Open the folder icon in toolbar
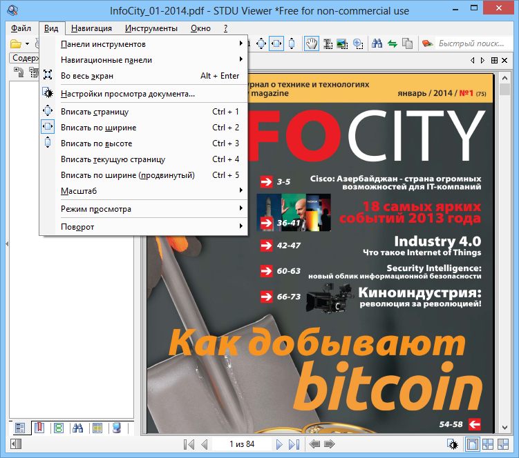Screen dimensions: 519x458 (x=16, y=43)
